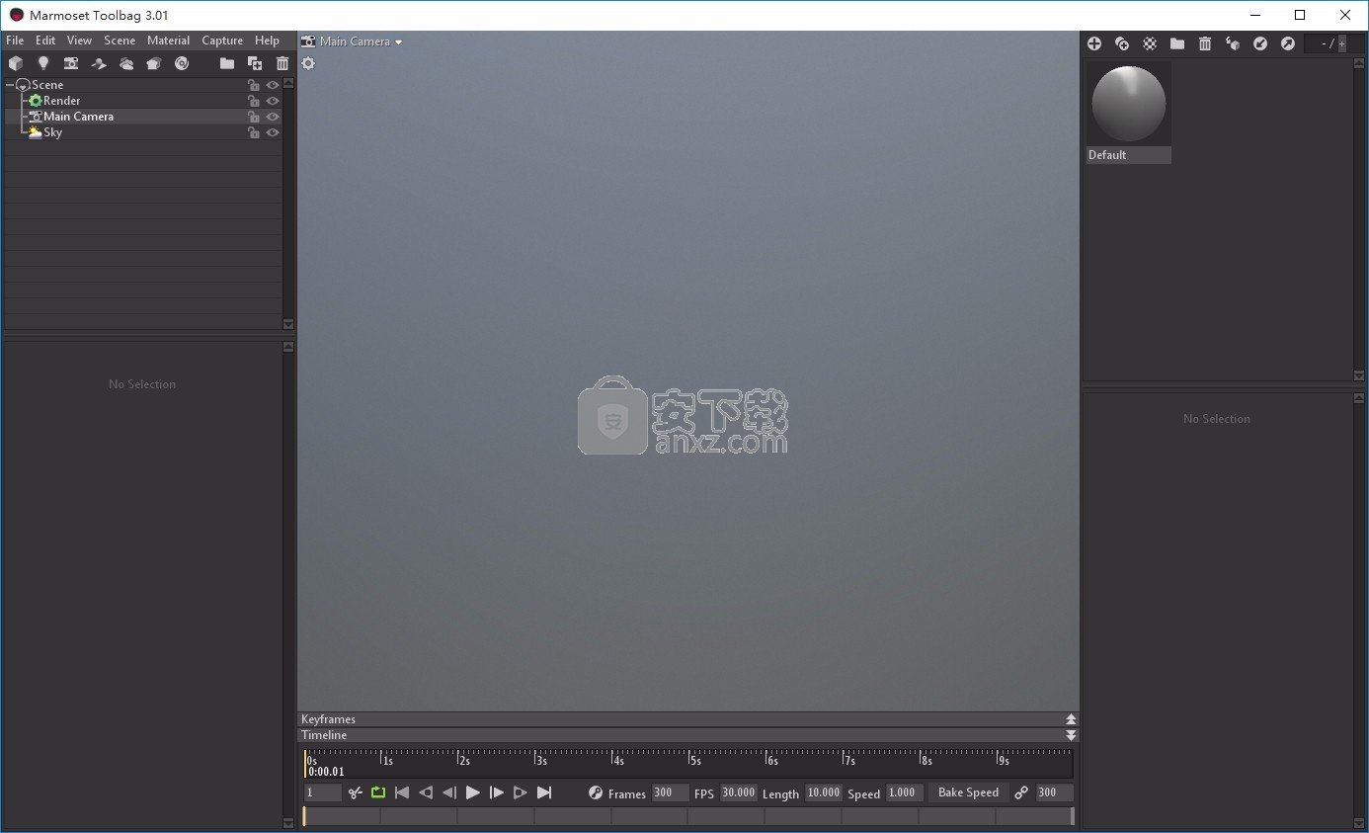Click the Render gear icon in tree

coord(36,101)
